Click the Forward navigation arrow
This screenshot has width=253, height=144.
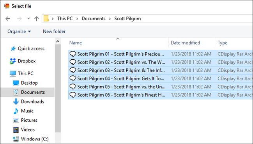point(19,19)
